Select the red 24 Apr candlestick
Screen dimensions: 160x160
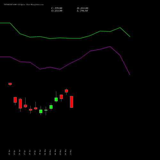20,104
